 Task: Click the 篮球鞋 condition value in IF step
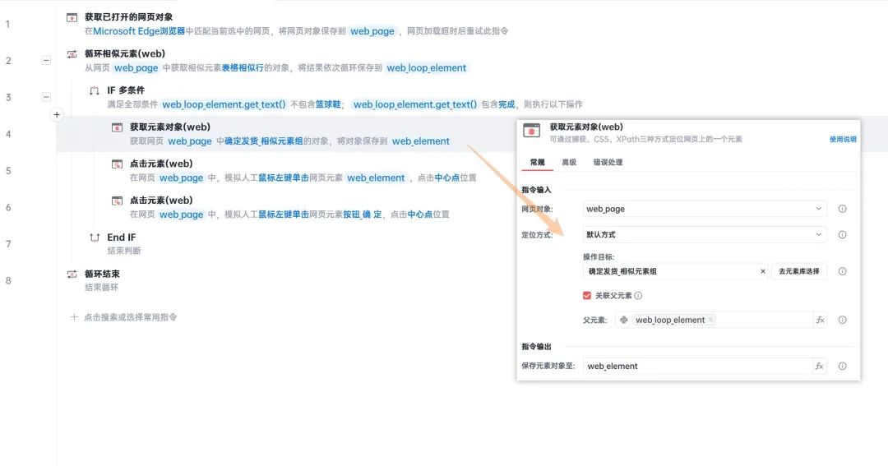pyautogui.click(x=328, y=104)
